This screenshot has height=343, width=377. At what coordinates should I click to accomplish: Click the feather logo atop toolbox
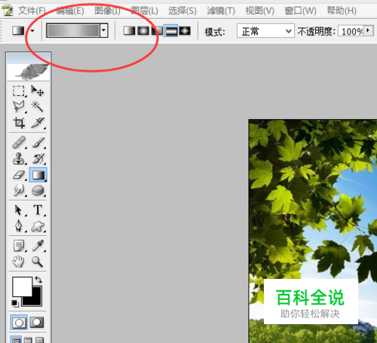[29, 72]
